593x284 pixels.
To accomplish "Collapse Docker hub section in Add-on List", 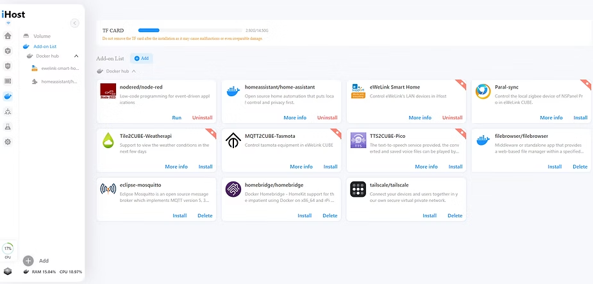I will tap(99, 71).
